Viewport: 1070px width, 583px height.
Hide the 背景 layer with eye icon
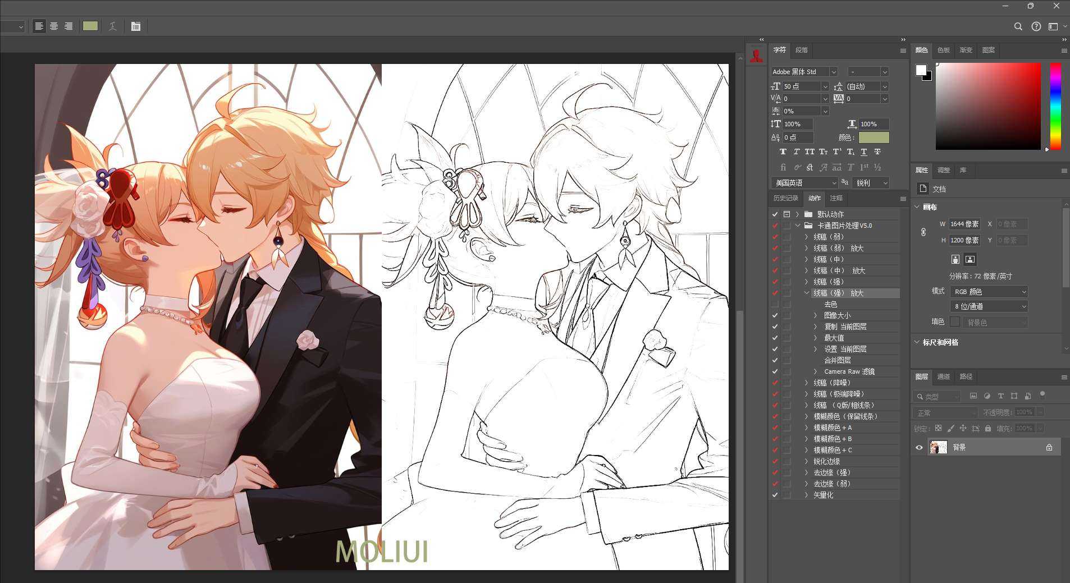click(x=919, y=447)
